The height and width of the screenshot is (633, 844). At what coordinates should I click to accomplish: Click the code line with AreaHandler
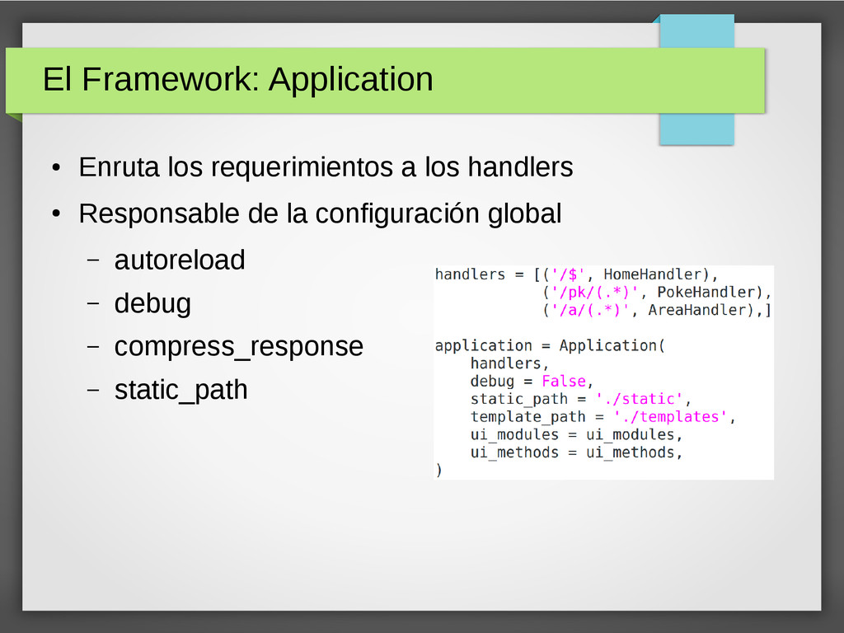[657, 310]
